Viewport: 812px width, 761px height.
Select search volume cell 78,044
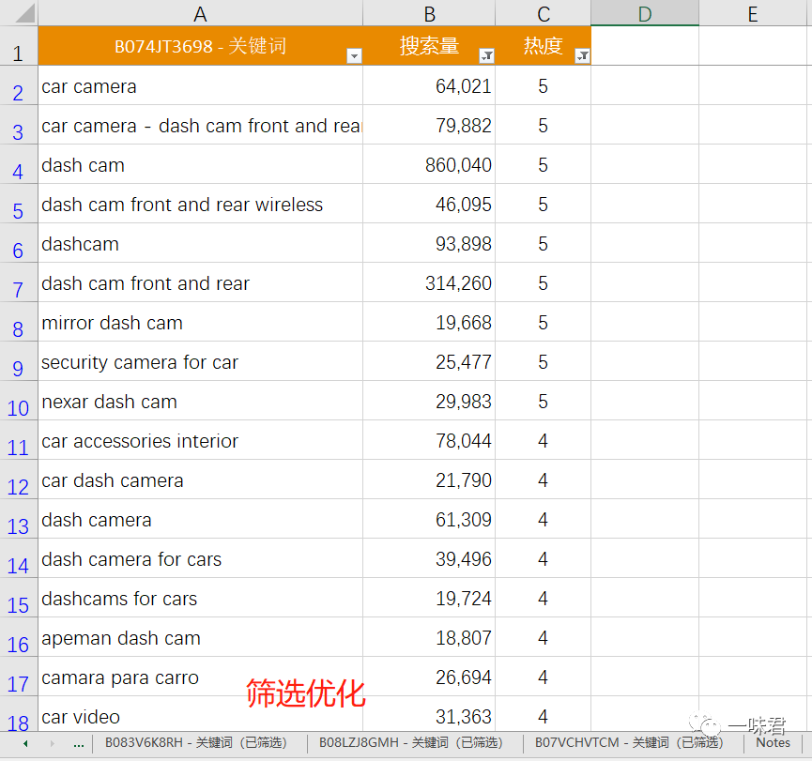pyautogui.click(x=429, y=440)
